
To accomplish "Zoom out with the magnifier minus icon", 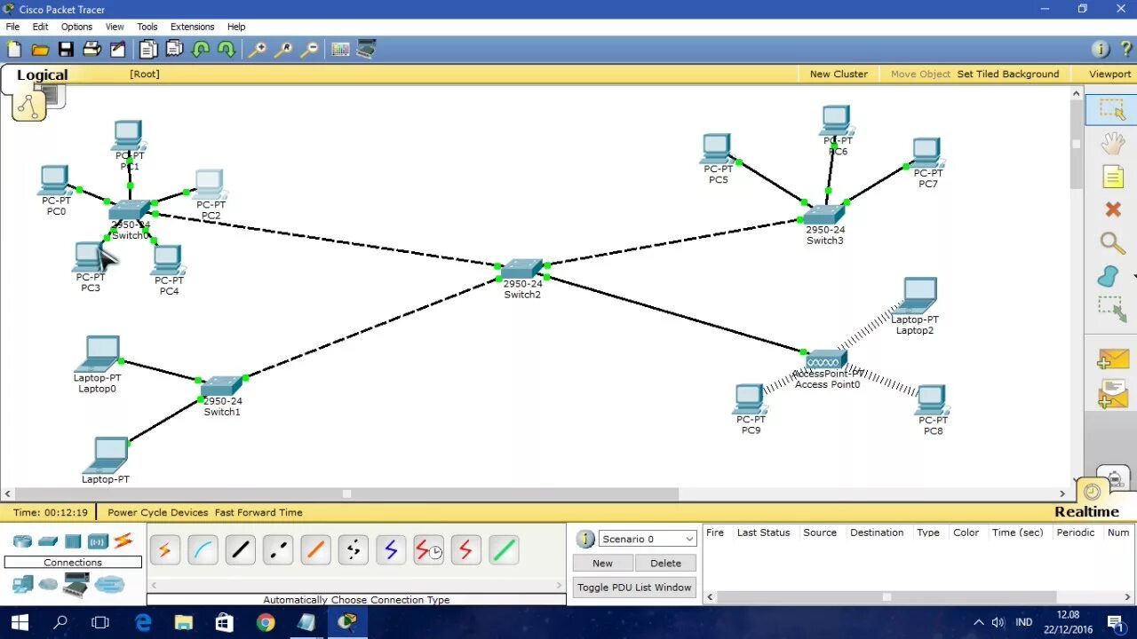I will (309, 50).
